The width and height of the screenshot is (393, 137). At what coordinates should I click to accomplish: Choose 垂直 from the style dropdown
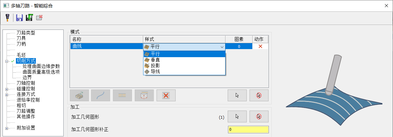[x=155, y=60]
